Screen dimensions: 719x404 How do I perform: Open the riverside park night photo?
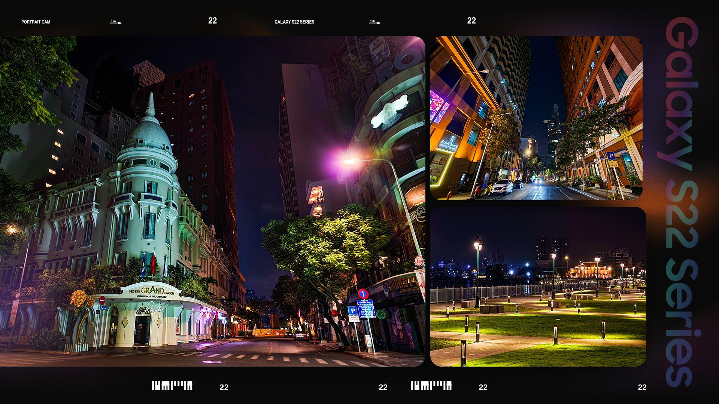[538, 287]
